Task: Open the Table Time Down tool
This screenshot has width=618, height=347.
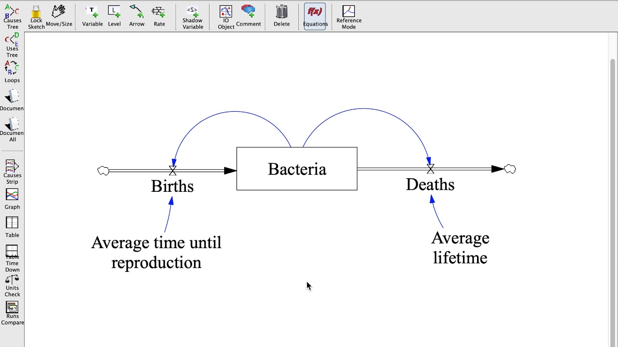Action: 12,259
